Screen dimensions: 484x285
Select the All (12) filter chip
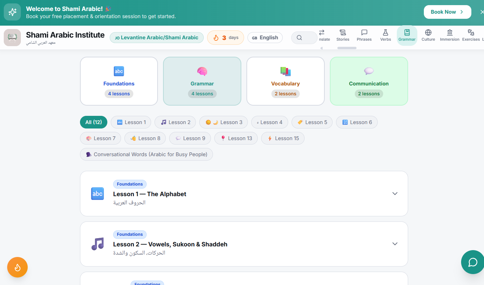tap(94, 122)
